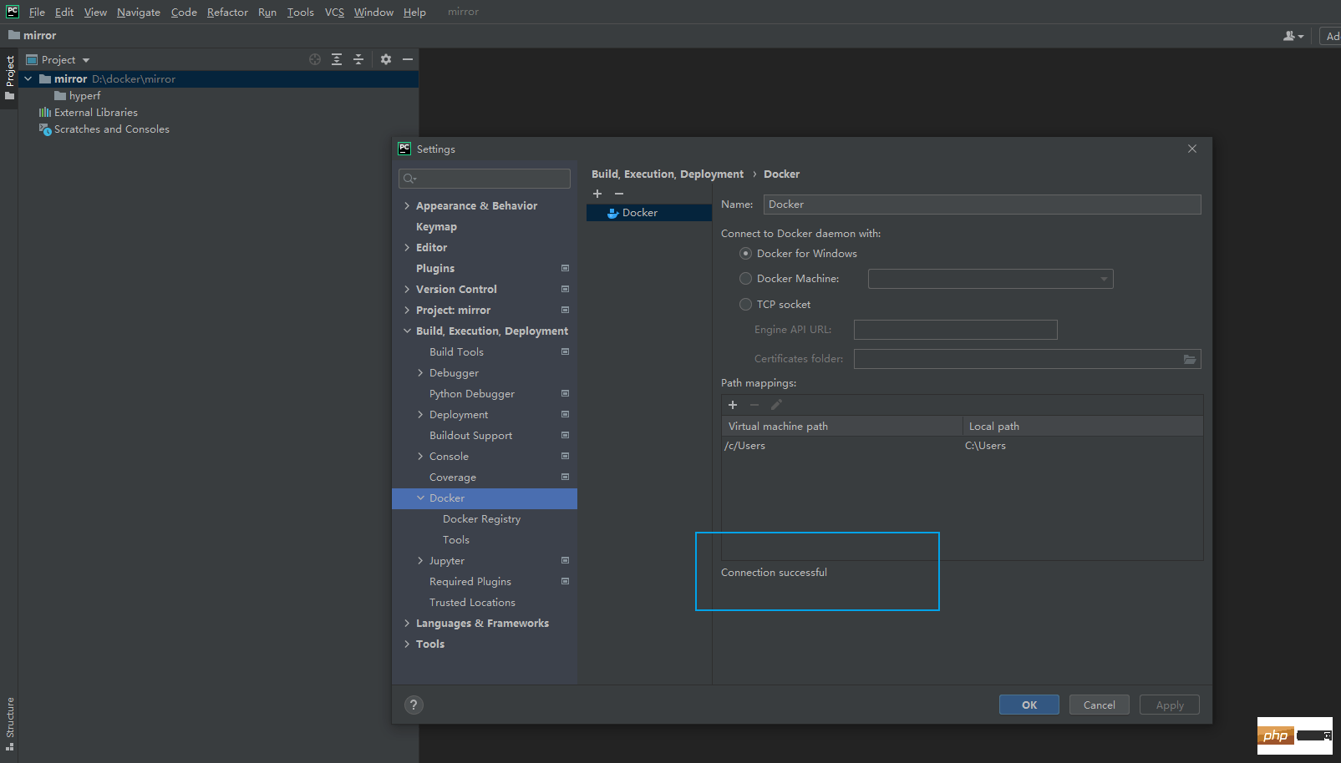Open the Refactor menu
This screenshot has height=763, width=1341.
(227, 12)
